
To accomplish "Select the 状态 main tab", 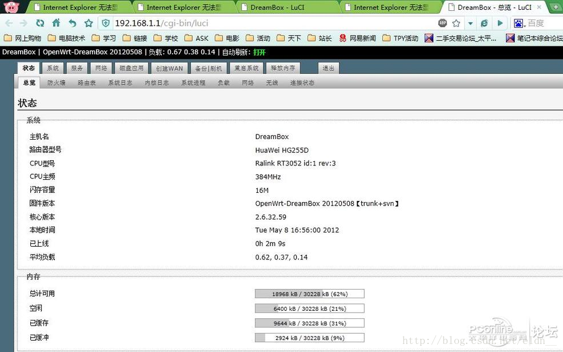I will coord(29,68).
